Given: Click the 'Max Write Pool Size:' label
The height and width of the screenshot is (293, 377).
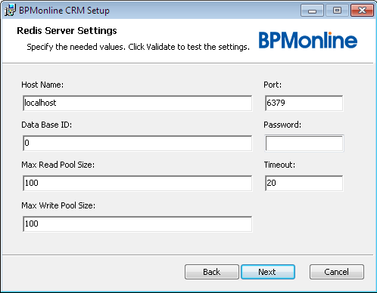Looking at the screenshot, I should pos(58,205).
